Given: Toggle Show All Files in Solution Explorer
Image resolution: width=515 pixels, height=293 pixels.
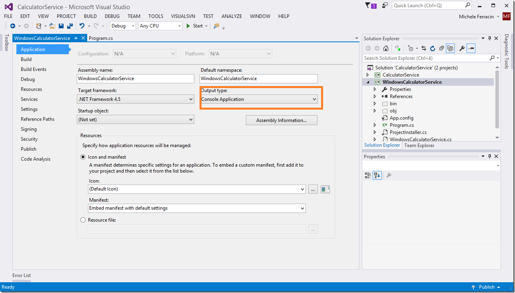Looking at the screenshot, I should 450,48.
